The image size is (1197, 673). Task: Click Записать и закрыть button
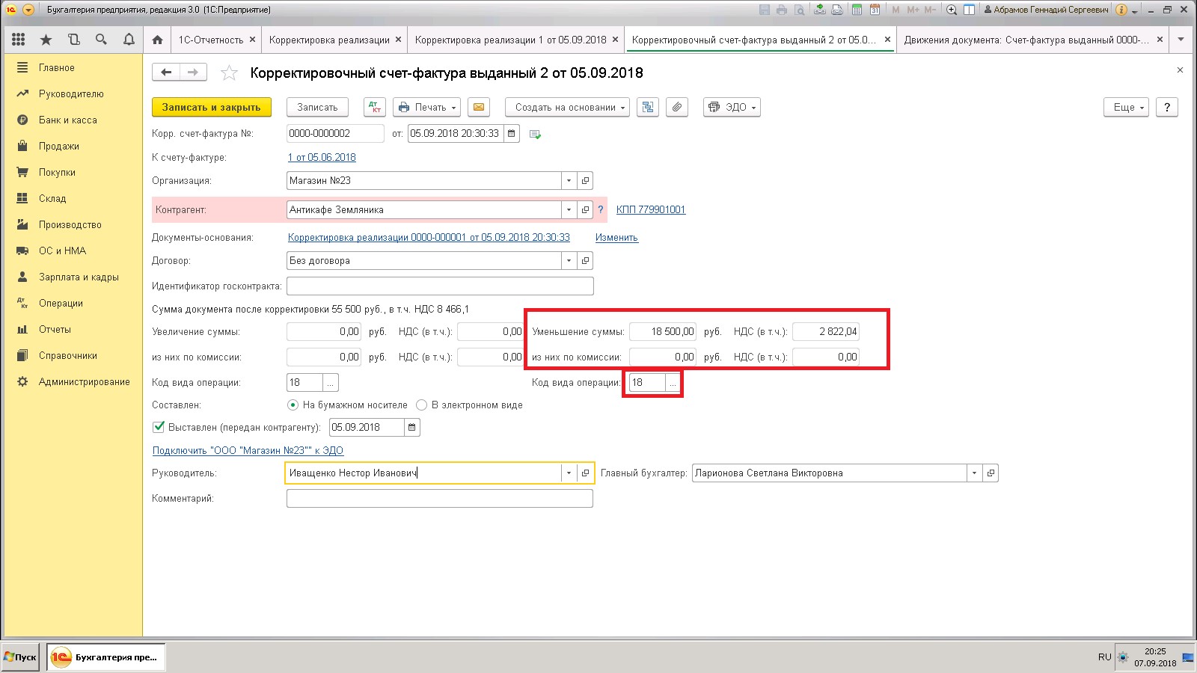click(212, 107)
